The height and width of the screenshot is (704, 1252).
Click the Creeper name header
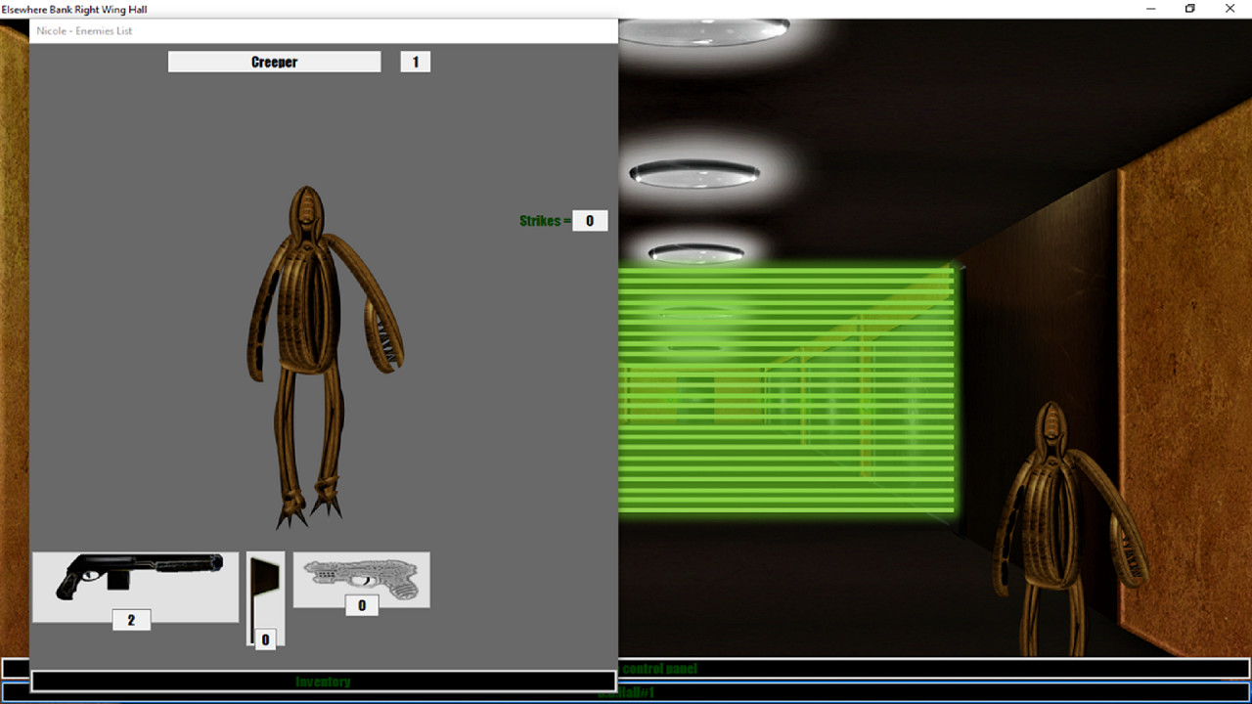pyautogui.click(x=274, y=61)
